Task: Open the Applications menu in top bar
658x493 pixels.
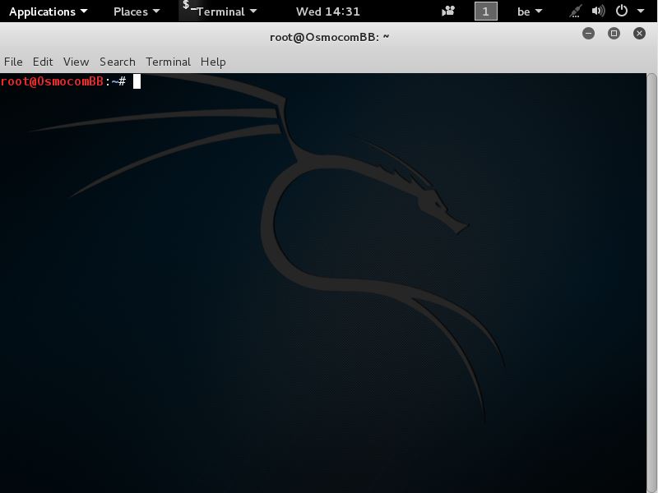Action: click(48, 12)
